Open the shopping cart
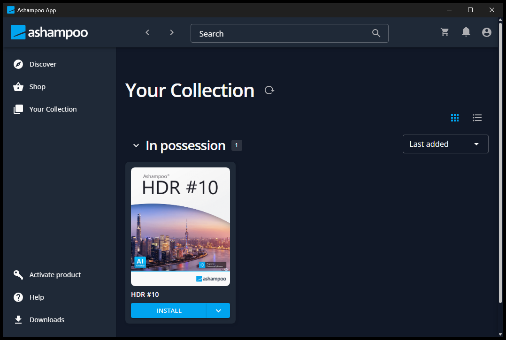The height and width of the screenshot is (340, 506). click(445, 32)
